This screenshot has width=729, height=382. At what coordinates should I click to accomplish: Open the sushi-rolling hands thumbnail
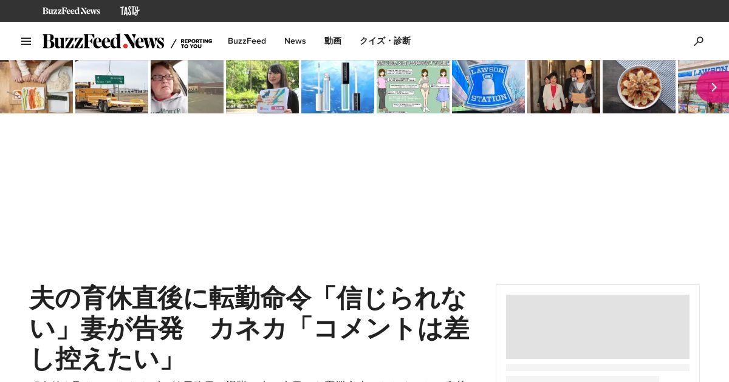click(36, 87)
